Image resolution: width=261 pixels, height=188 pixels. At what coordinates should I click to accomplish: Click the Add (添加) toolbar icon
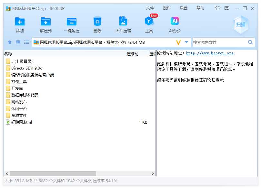[20, 22]
